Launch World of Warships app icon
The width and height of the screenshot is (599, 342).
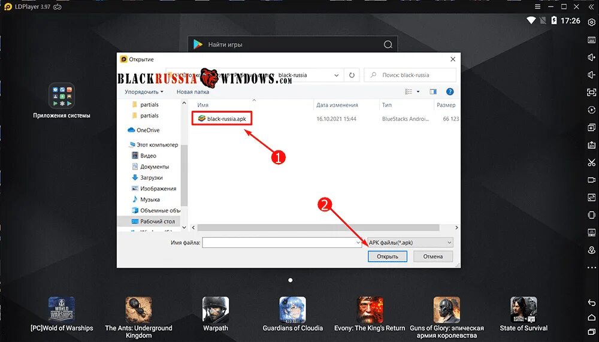62,309
